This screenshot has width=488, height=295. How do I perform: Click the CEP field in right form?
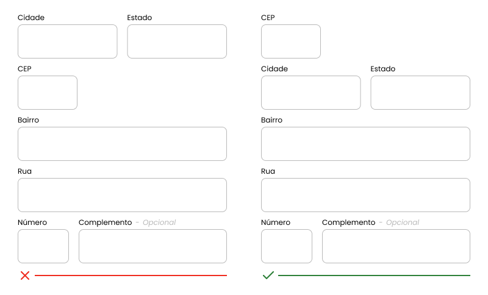coord(291,41)
